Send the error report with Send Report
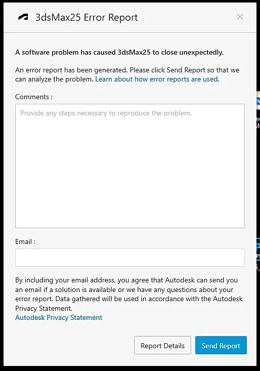 point(221,345)
